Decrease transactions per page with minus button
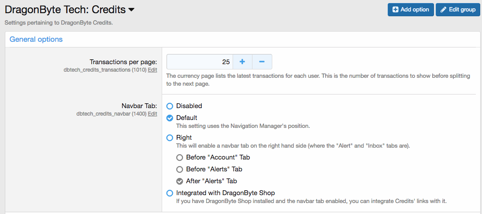 [x=262, y=62]
